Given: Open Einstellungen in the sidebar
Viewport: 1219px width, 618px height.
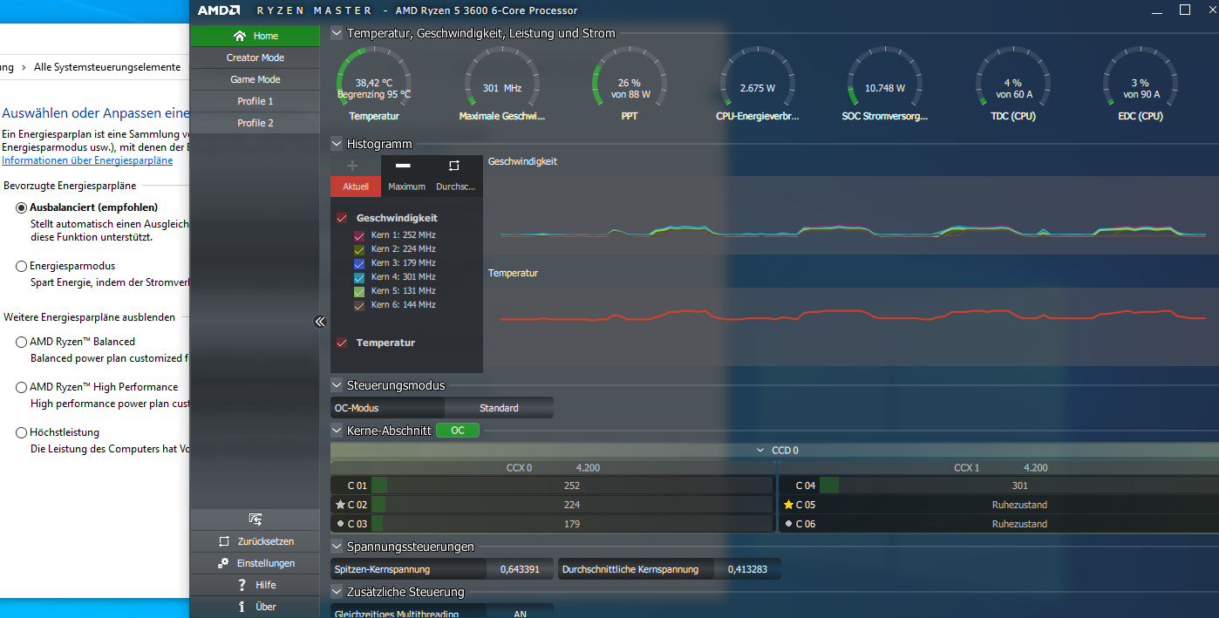Looking at the screenshot, I should tap(255, 563).
